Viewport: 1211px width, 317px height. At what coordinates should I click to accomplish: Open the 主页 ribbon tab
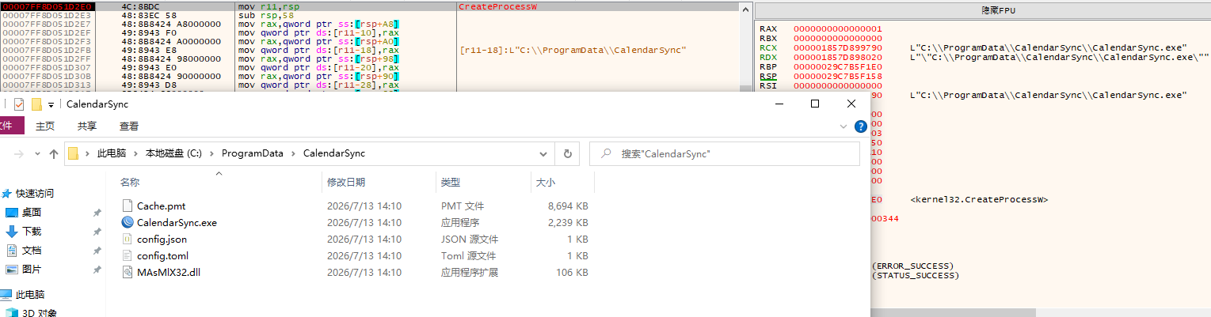pos(45,126)
